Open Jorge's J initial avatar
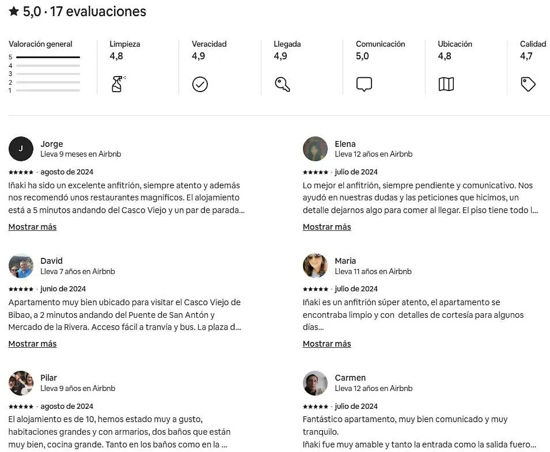Image resolution: width=550 pixels, height=452 pixels. 21,149
